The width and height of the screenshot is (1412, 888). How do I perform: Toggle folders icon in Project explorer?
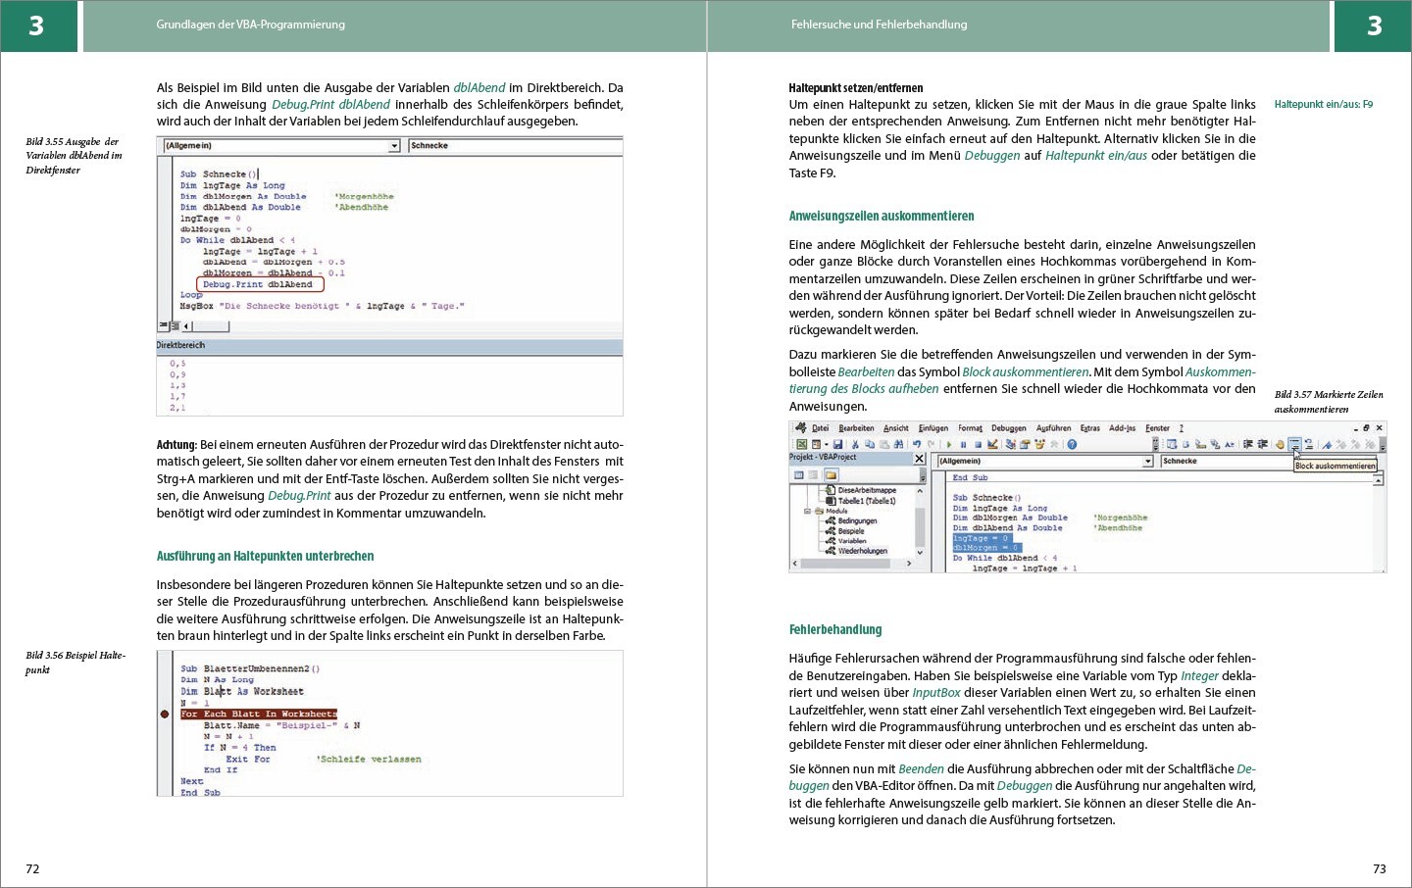(x=830, y=475)
